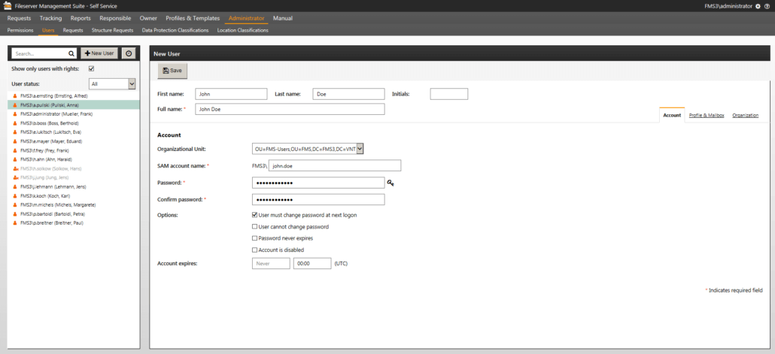The height and width of the screenshot is (354, 775).
Task: Click the Fileserver Management Suite app logo
Action: click(8, 6)
